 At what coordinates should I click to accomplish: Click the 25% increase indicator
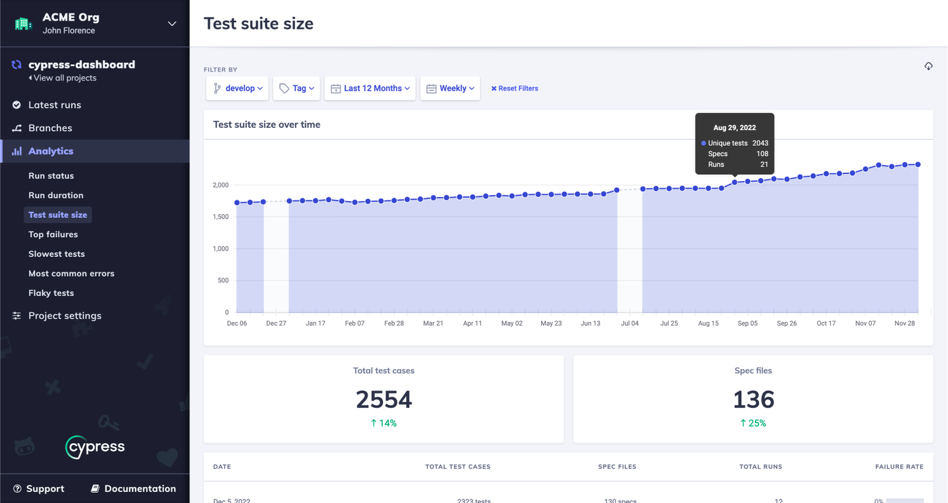point(753,424)
